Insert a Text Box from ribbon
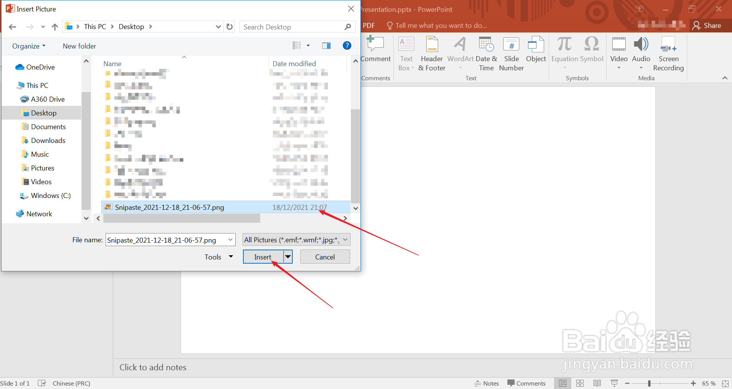Viewport: 732px width, 389px height. [406, 54]
